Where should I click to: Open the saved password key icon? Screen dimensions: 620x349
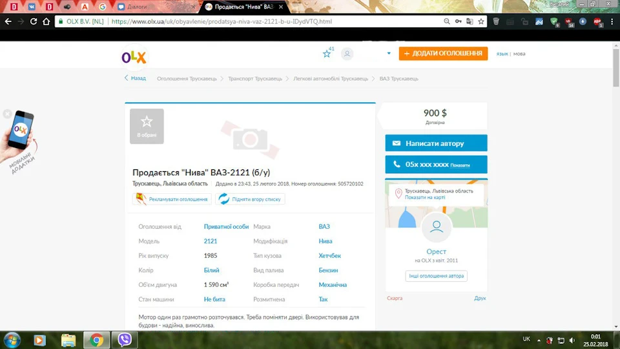(458, 21)
